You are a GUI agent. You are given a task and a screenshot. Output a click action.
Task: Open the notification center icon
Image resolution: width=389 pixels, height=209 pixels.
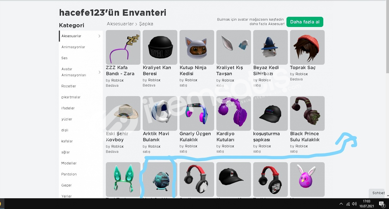382,204
